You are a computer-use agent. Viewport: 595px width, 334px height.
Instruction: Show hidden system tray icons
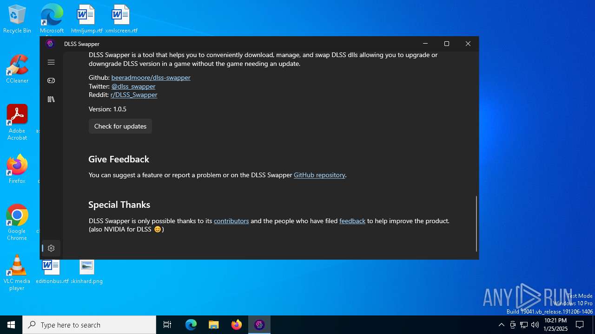pyautogui.click(x=501, y=325)
